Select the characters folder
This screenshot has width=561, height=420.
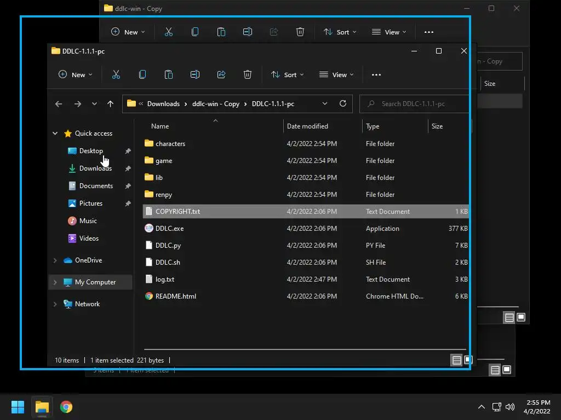[x=170, y=144]
